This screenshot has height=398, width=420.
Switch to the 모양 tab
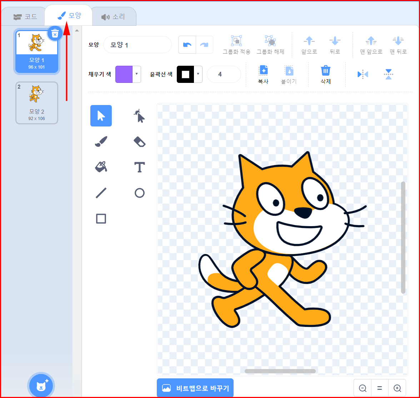pos(69,16)
